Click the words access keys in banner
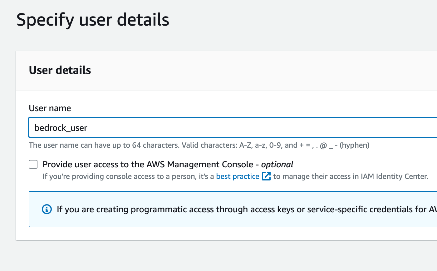Screen dimensions: 437x271 point(271,209)
